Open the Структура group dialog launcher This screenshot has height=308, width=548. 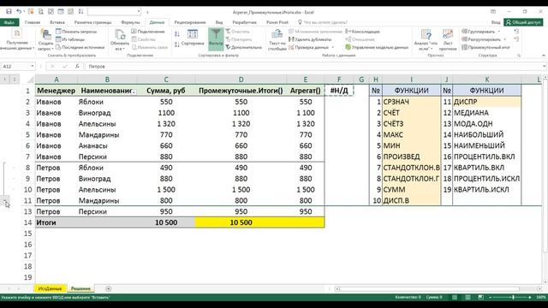click(519, 55)
